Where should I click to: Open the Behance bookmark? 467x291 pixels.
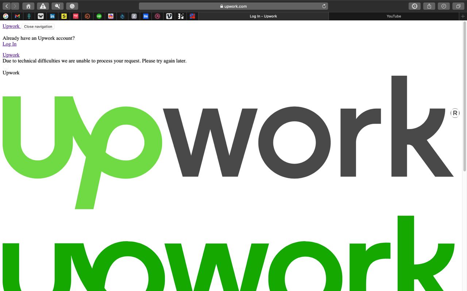point(146,16)
